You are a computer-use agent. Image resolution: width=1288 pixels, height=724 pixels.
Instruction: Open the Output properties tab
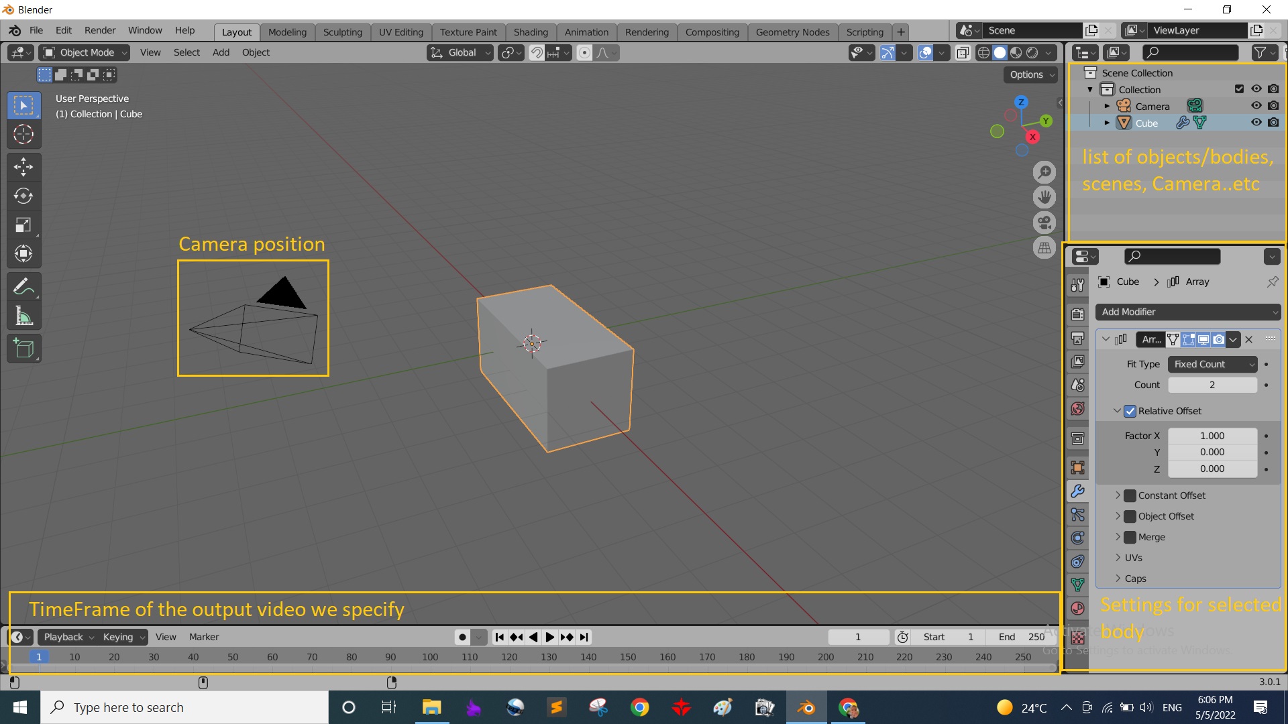tap(1078, 338)
